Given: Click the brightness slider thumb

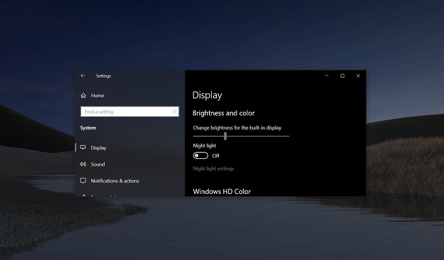Looking at the screenshot, I should (225, 135).
